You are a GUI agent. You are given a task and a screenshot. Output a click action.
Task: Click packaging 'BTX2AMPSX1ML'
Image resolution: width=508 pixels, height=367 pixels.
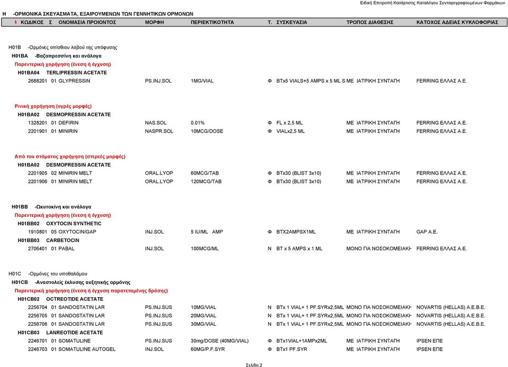(x=296, y=232)
